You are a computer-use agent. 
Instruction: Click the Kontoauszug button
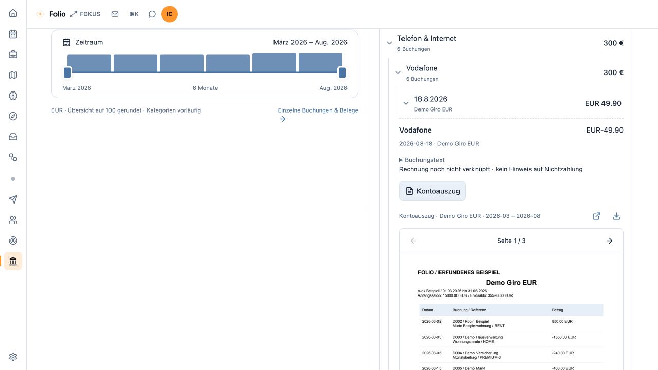[432, 191]
